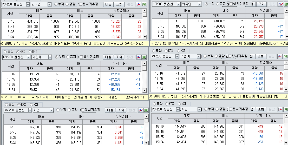Export call option 기관계 table to Excel
Image resolution: width=288 pixels, height=145 pixels.
pos(144,57)
